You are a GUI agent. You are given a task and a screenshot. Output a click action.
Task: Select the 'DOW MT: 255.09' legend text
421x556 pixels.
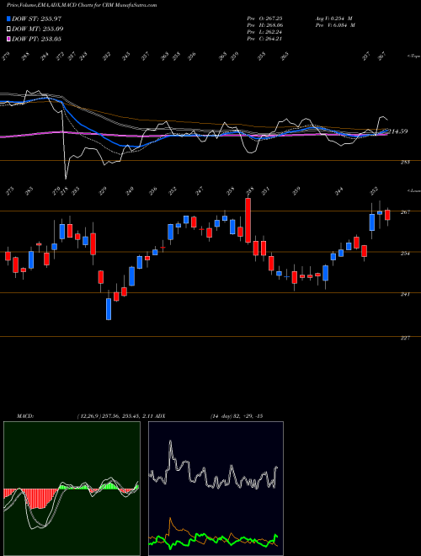[38, 29]
